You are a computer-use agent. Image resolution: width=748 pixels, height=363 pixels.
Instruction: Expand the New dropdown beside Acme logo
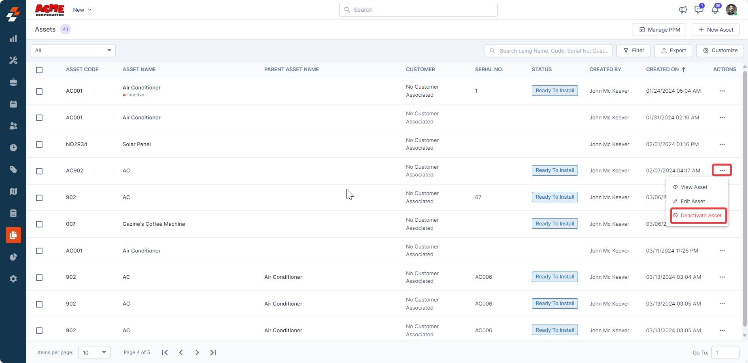coord(82,10)
